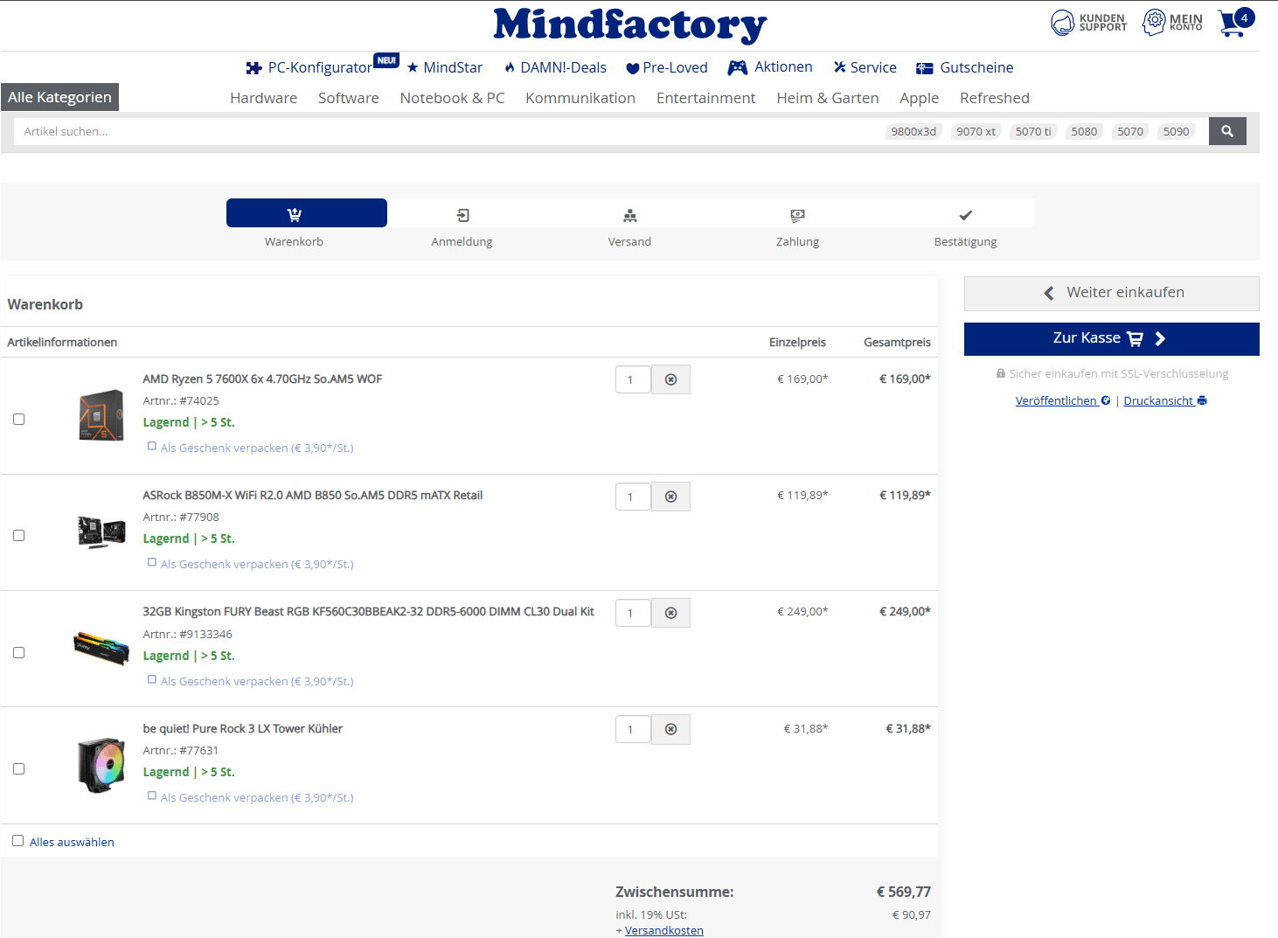Open Kundensupport via the headset icon
This screenshot has height=938, width=1278.
pyautogui.click(x=1063, y=23)
